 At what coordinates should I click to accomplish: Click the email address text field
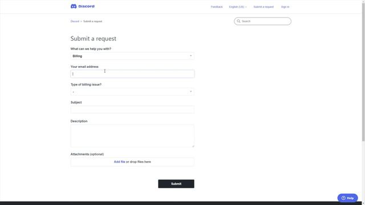(132, 74)
